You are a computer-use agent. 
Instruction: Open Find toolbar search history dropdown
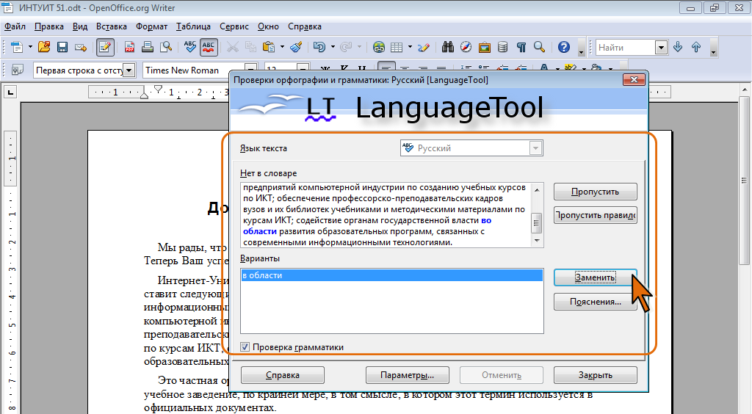coord(662,48)
